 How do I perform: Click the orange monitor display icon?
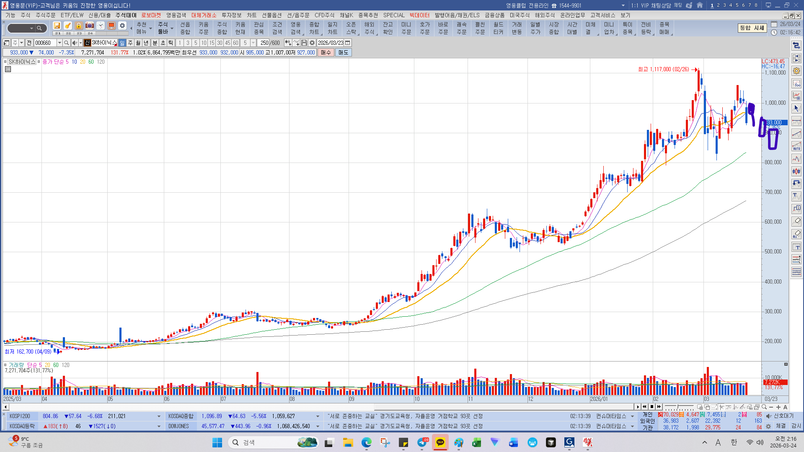click(x=111, y=26)
